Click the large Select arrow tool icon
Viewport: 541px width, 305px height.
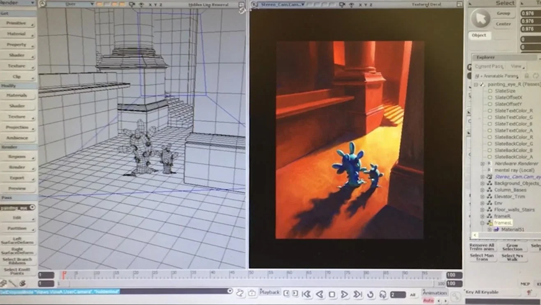point(480,18)
